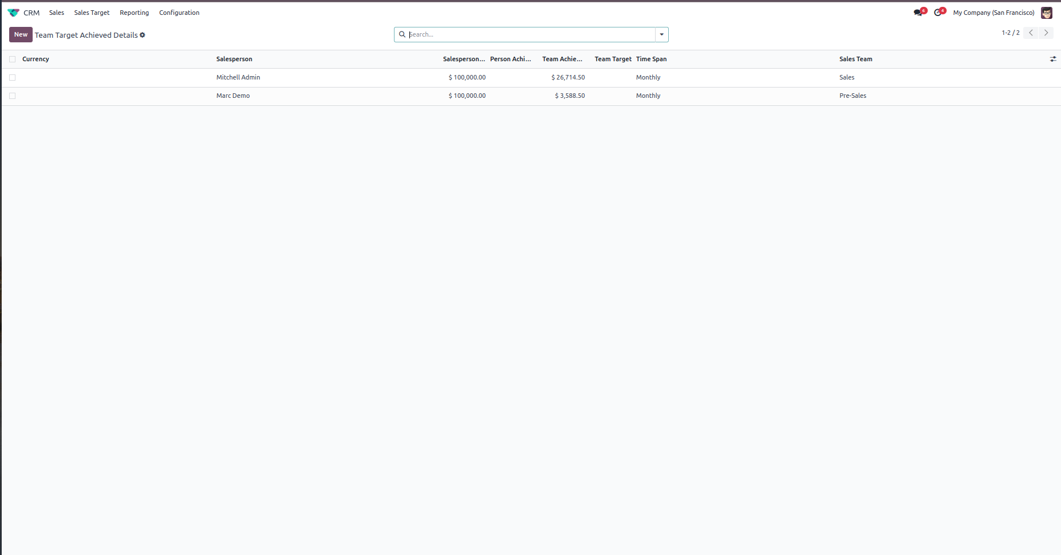Open the messages conversation icon

pos(919,12)
